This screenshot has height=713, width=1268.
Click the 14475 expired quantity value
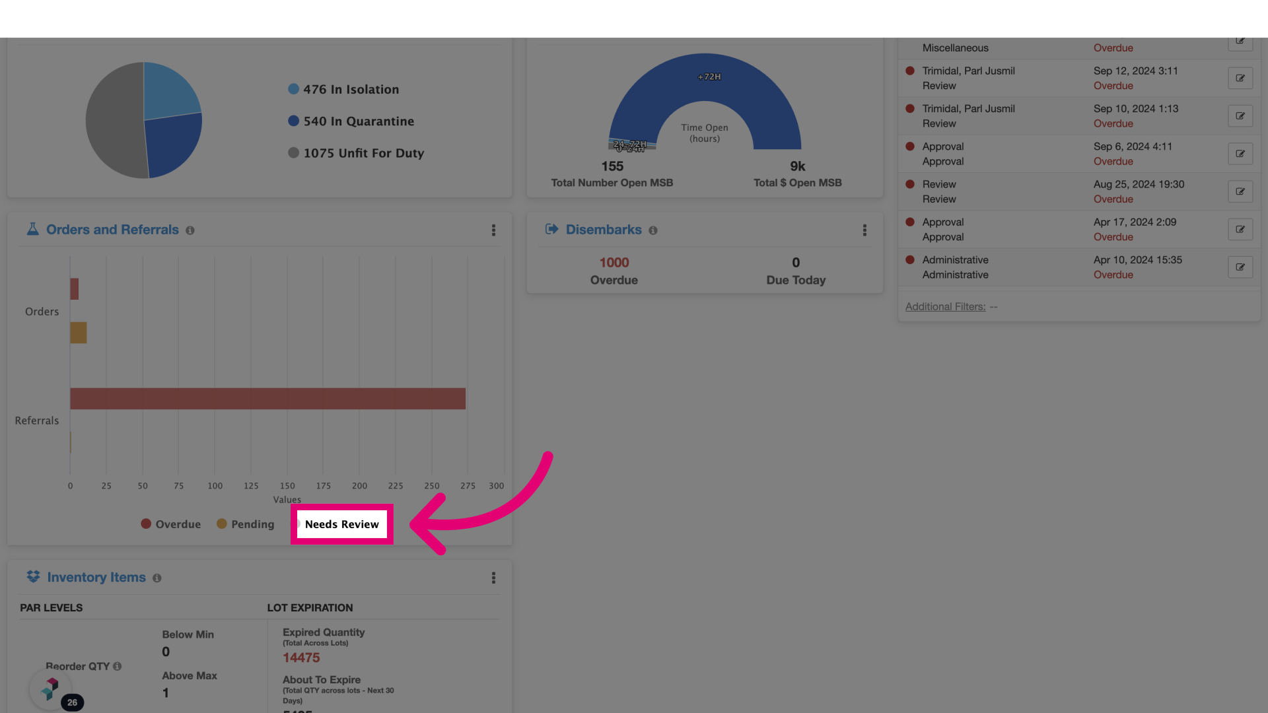point(301,658)
